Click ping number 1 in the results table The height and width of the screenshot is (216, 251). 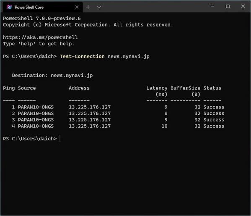pyautogui.click(x=13, y=107)
